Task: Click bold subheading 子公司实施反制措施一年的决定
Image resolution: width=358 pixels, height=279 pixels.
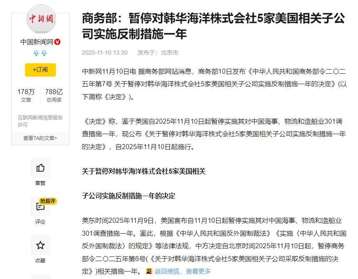Action: 128,196
